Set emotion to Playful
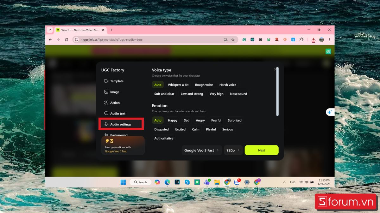The image size is (380, 213). pyautogui.click(x=211, y=129)
